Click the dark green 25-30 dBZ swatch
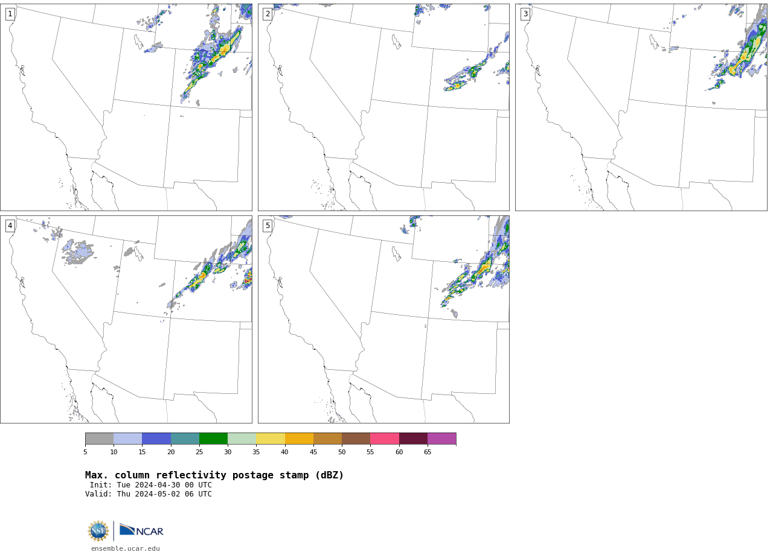This screenshot has height=555, width=773. point(213,439)
